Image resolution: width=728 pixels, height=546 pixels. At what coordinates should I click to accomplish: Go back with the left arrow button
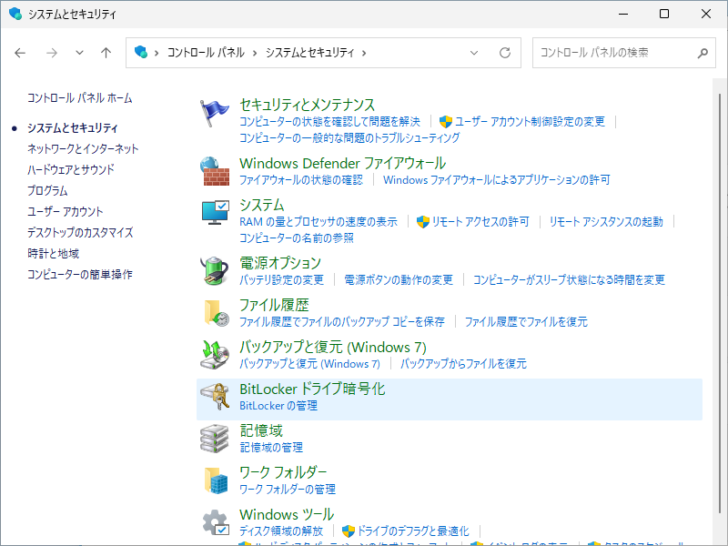click(x=20, y=53)
